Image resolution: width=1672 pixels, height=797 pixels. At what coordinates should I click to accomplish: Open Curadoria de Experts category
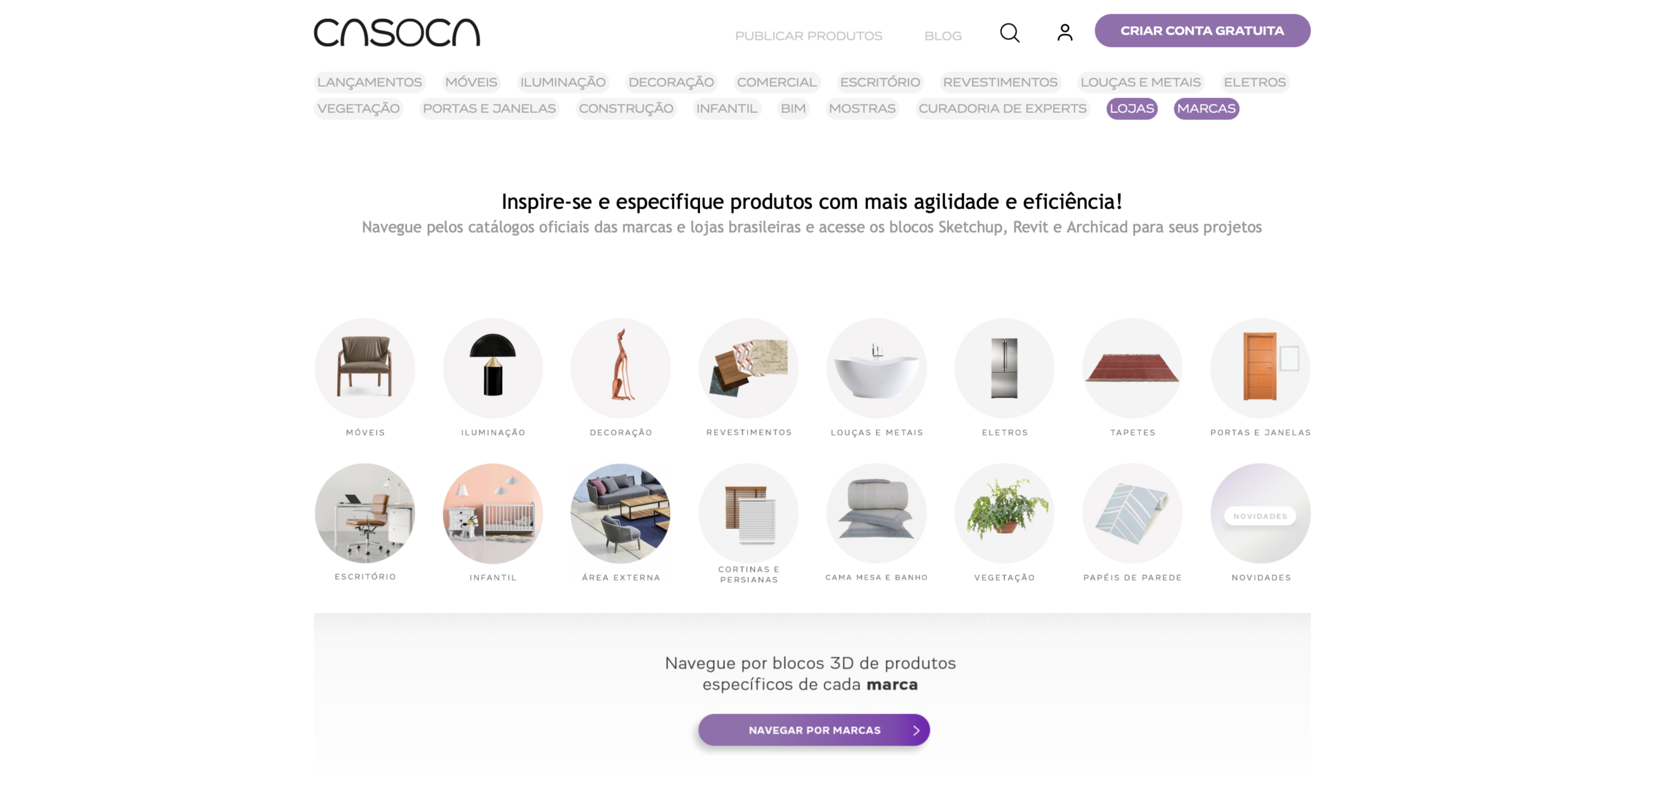coord(1003,108)
